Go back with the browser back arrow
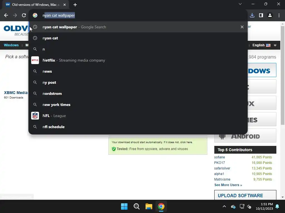The height and width of the screenshot is (213, 285). pyautogui.click(x=6, y=16)
